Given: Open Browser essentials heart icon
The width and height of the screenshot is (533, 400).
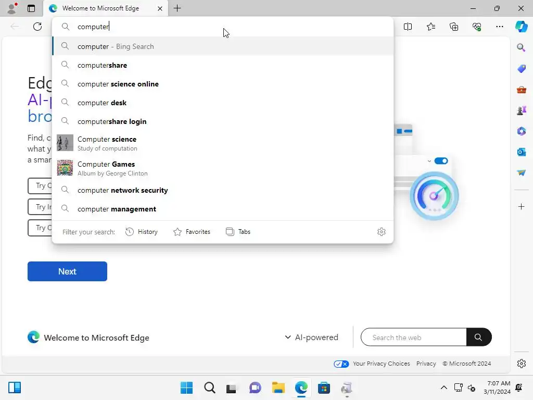Looking at the screenshot, I should coord(477,27).
